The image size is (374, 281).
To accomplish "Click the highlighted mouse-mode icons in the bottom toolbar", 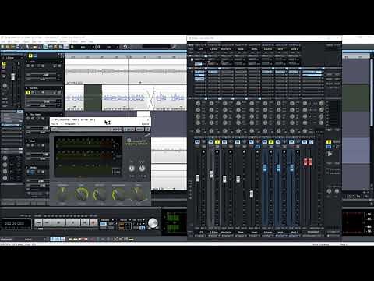I will [57, 239].
